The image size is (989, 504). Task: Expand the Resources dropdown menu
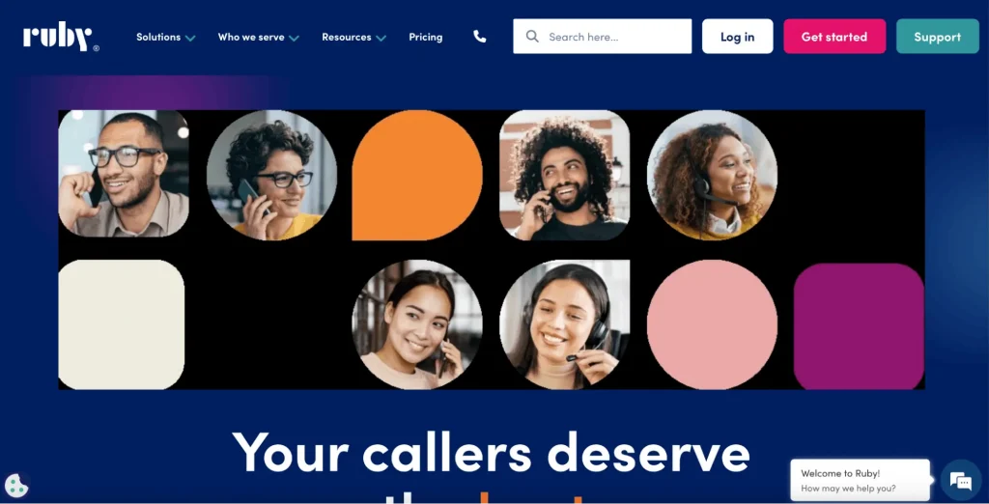click(353, 38)
